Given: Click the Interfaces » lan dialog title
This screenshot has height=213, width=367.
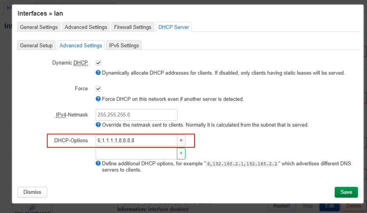Looking at the screenshot, I should [40, 13].
